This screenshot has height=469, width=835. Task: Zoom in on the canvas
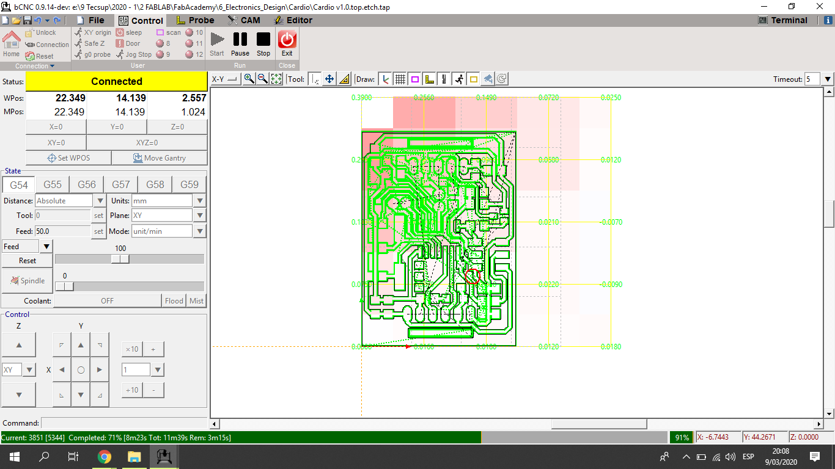[249, 79]
